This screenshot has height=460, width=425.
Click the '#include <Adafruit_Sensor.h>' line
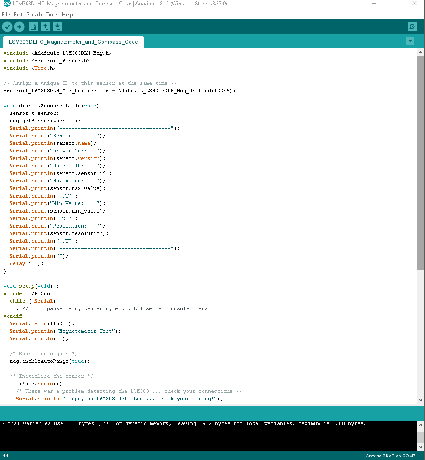[47, 61]
